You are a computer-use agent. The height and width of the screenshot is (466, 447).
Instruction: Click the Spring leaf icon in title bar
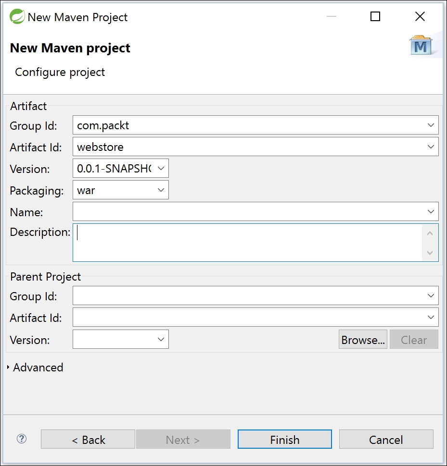tap(18, 17)
